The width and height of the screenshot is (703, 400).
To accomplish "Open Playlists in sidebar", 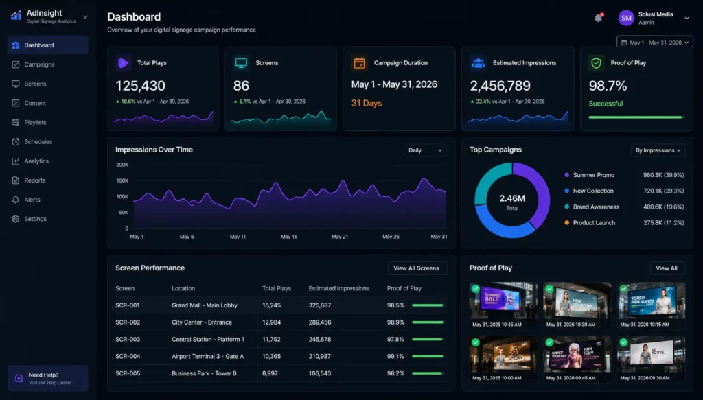I will [x=48, y=122].
